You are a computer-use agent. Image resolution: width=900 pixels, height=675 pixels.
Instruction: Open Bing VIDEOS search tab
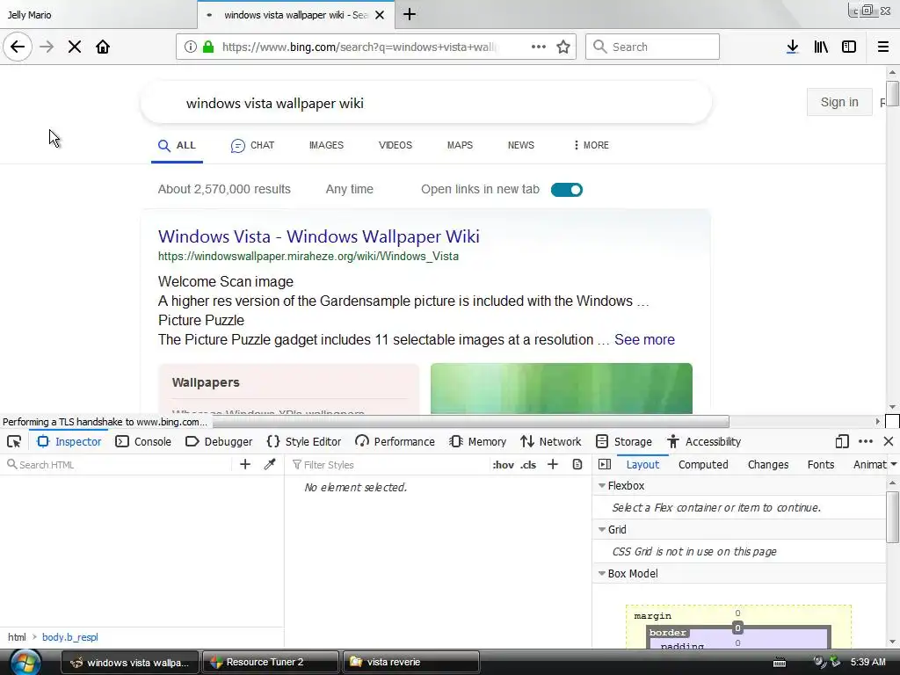395,145
